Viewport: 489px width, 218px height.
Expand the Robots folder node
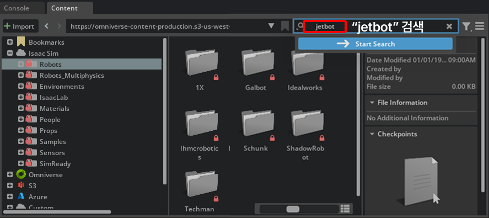(x=21, y=64)
